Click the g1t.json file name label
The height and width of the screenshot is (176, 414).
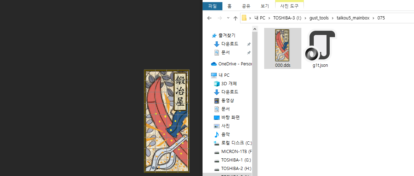pos(320,65)
